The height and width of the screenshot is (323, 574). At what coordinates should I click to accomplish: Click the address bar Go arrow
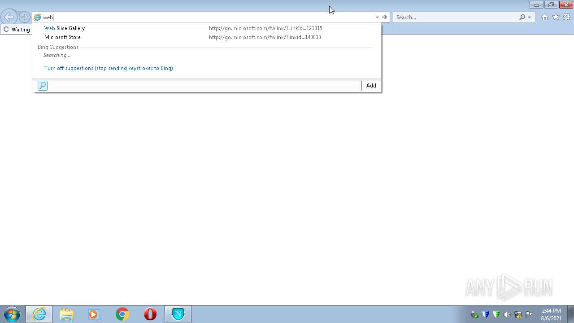384,17
